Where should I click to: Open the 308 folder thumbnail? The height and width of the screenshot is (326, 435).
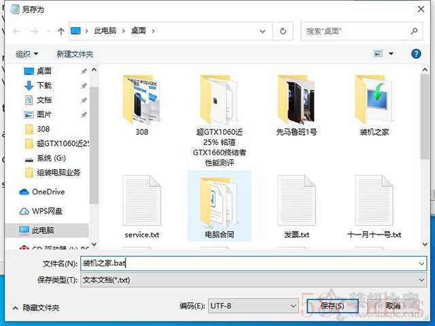(141, 100)
